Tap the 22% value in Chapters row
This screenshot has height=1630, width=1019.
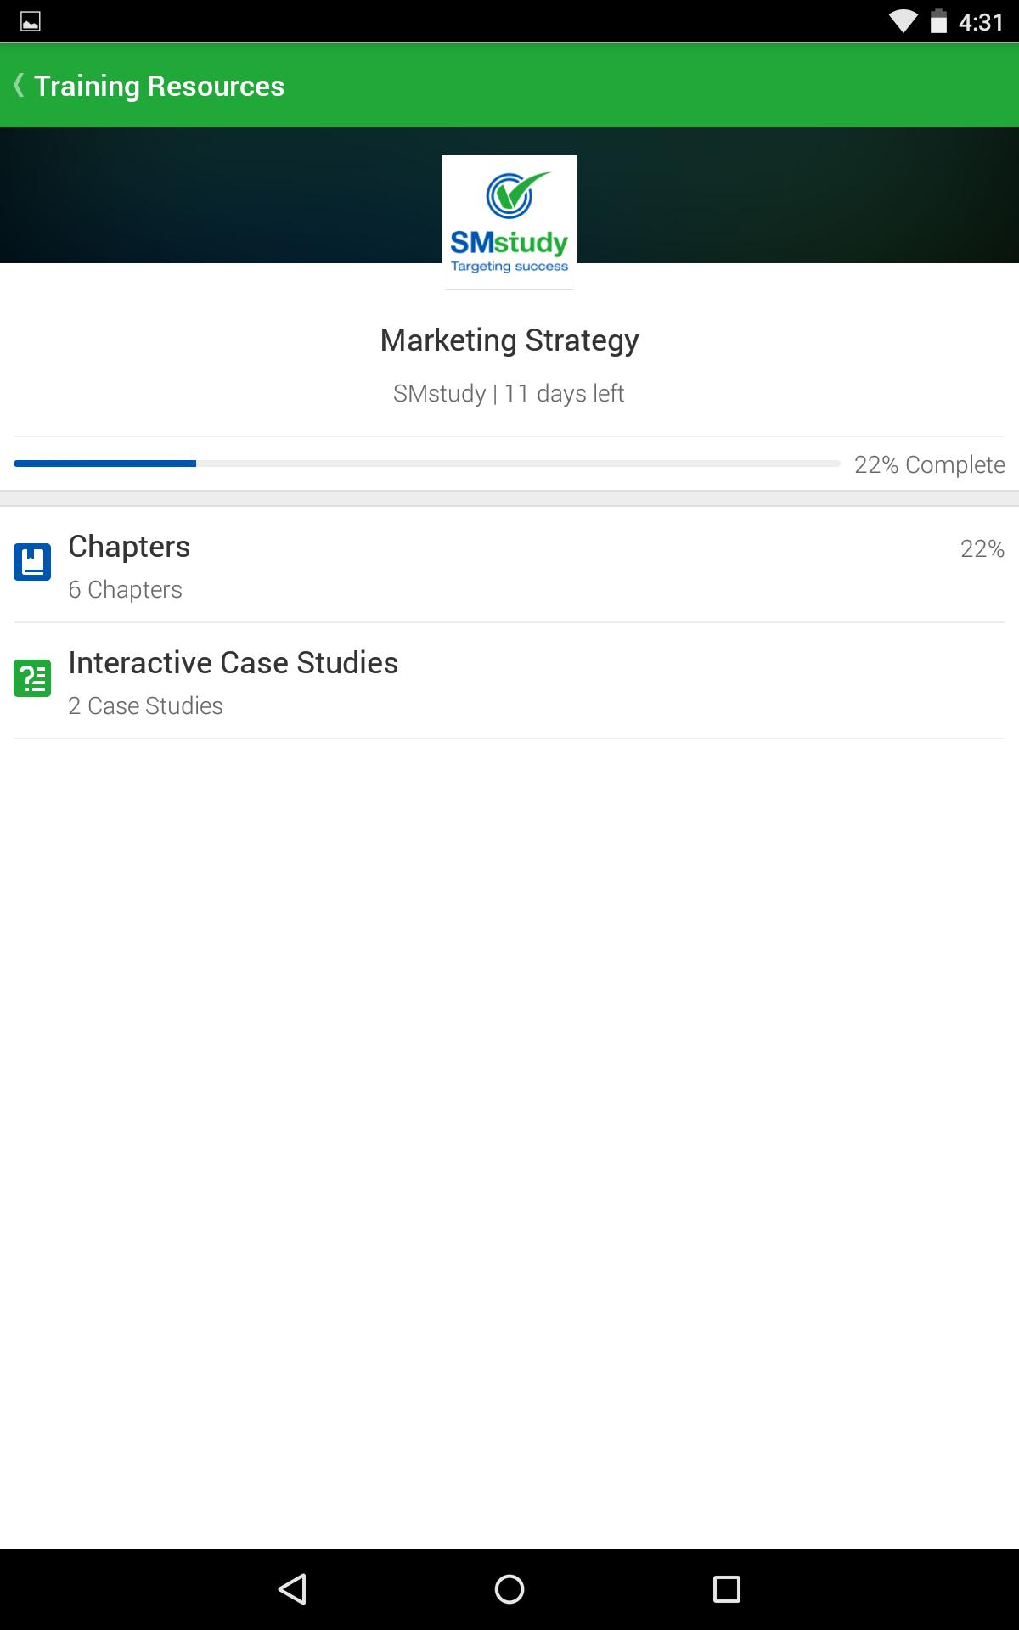(982, 549)
